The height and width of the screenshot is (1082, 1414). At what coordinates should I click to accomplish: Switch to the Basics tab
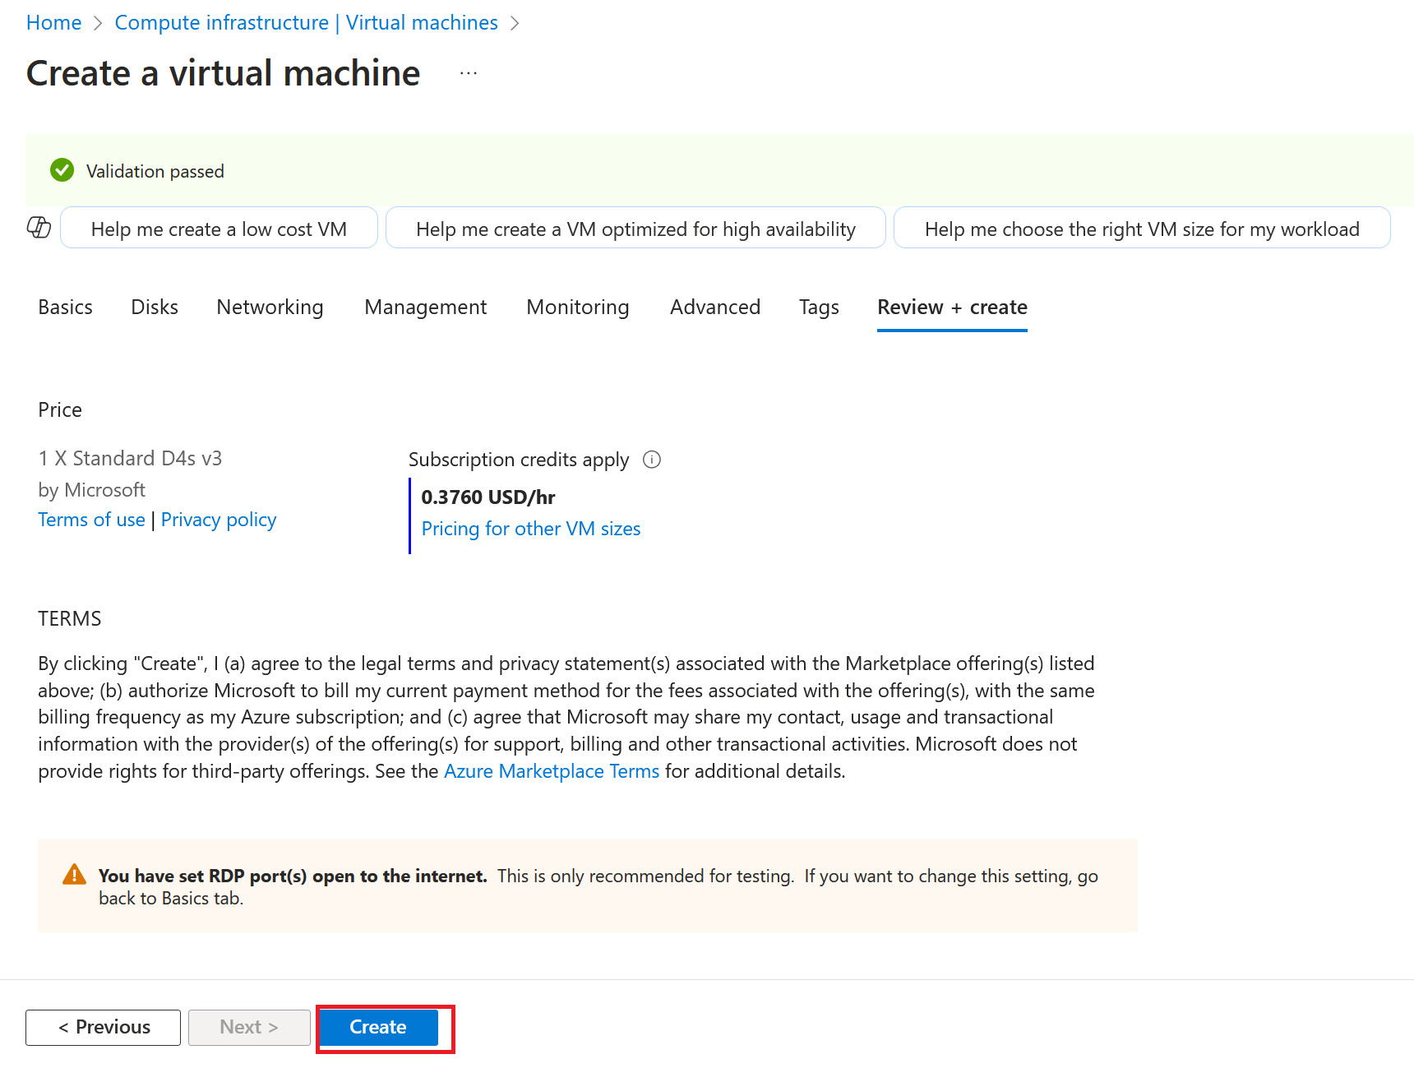tap(65, 307)
